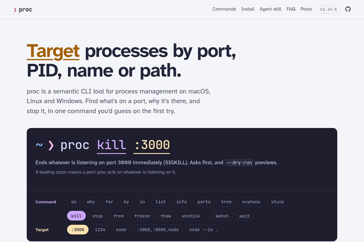Select the 'watch' command chip
Viewport: 364px width, 242px height.
[222, 216]
